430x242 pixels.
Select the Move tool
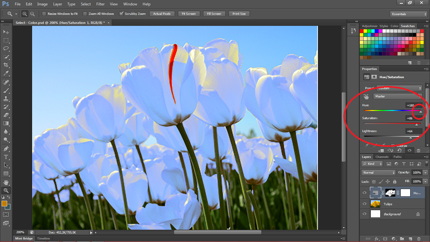pyautogui.click(x=6, y=32)
